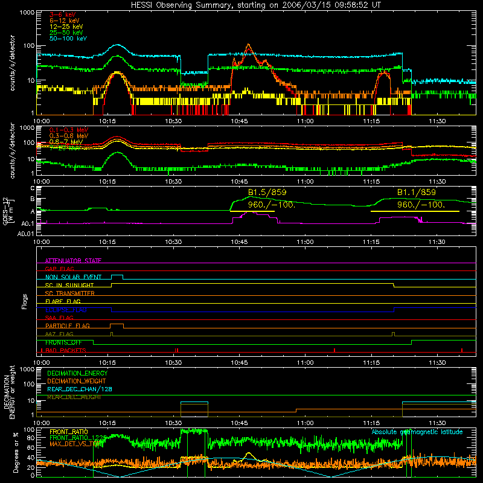Click the B1.5/859 flare annotation

point(267,192)
